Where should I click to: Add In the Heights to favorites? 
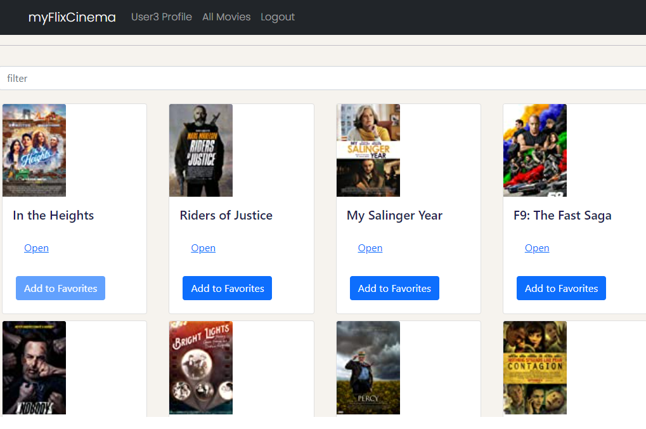(x=60, y=288)
